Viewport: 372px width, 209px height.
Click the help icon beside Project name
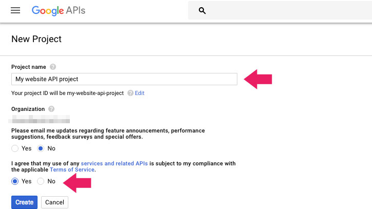pyautogui.click(x=53, y=67)
